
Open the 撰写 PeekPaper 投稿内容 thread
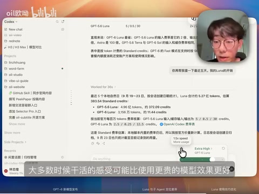[x=27, y=99]
